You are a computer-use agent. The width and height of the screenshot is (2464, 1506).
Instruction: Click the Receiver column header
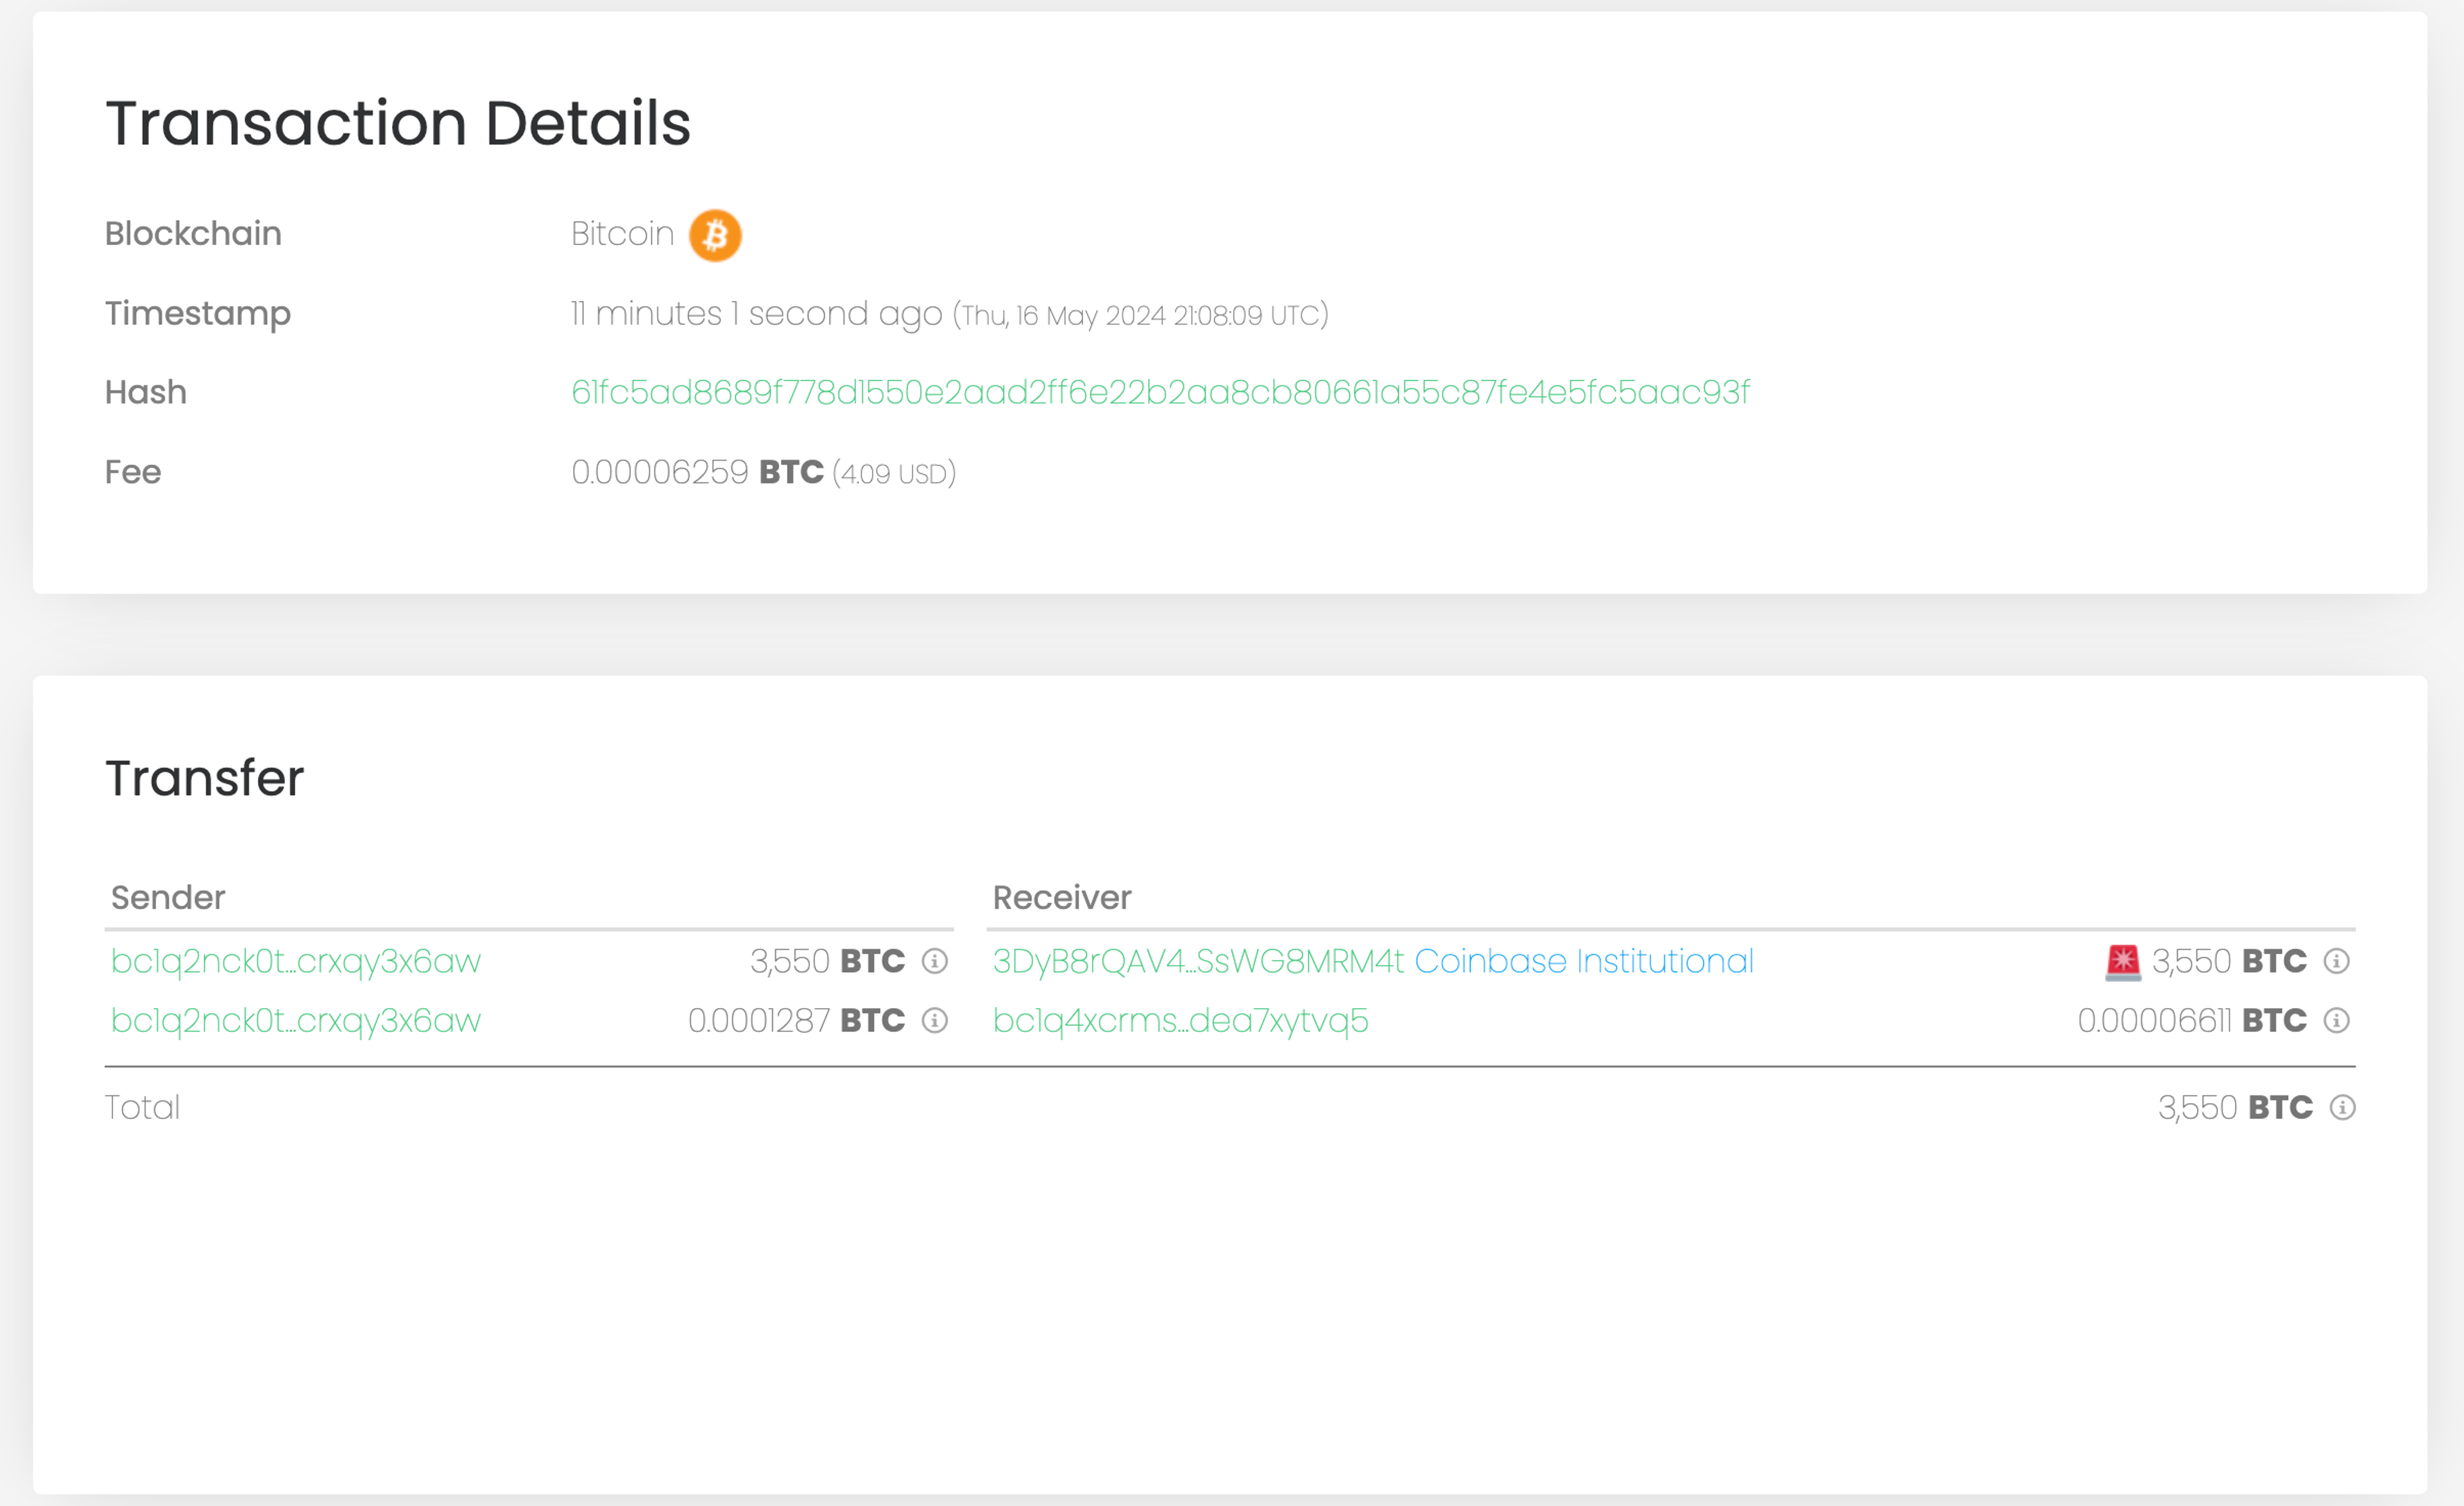(1061, 897)
